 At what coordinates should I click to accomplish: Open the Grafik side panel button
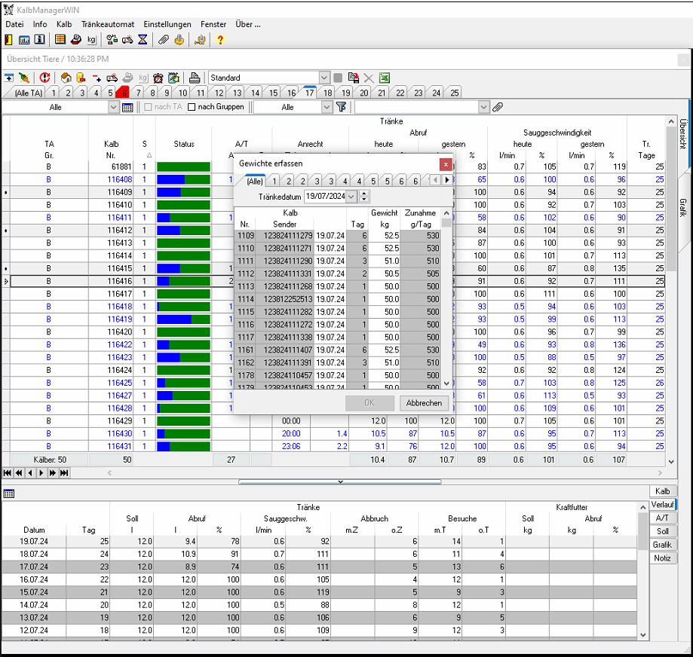pos(661,544)
